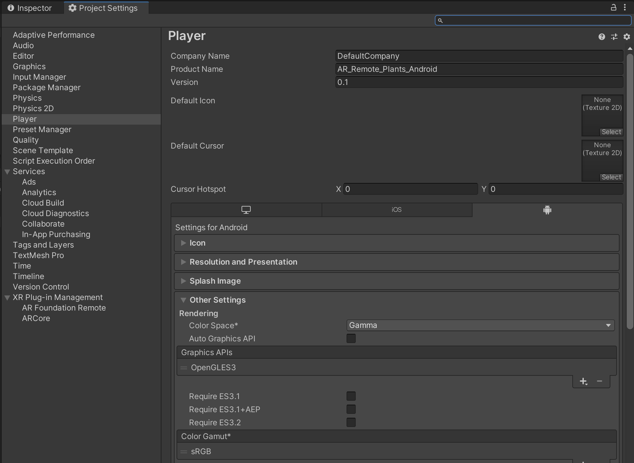Expand the Icon section
This screenshot has height=463, width=634.
pyautogui.click(x=396, y=243)
